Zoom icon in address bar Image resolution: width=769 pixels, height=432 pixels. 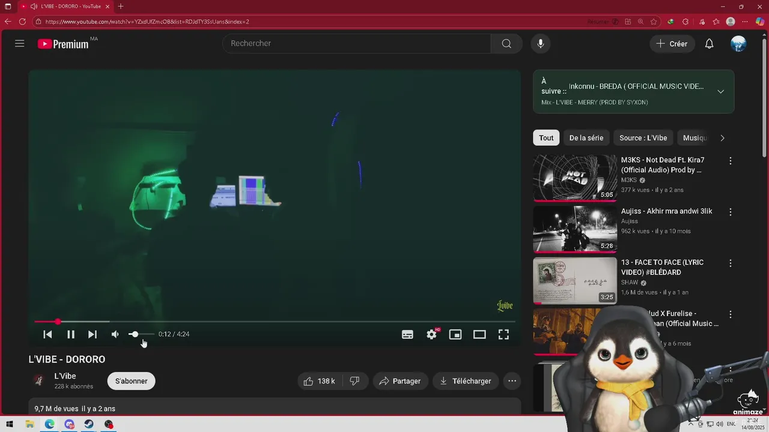(640, 22)
